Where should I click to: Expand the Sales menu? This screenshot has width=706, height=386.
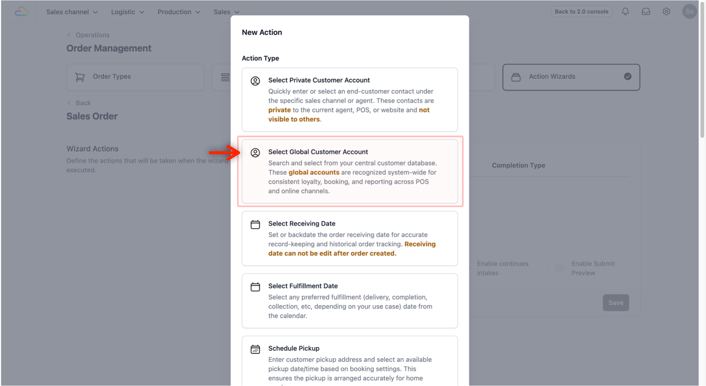226,12
